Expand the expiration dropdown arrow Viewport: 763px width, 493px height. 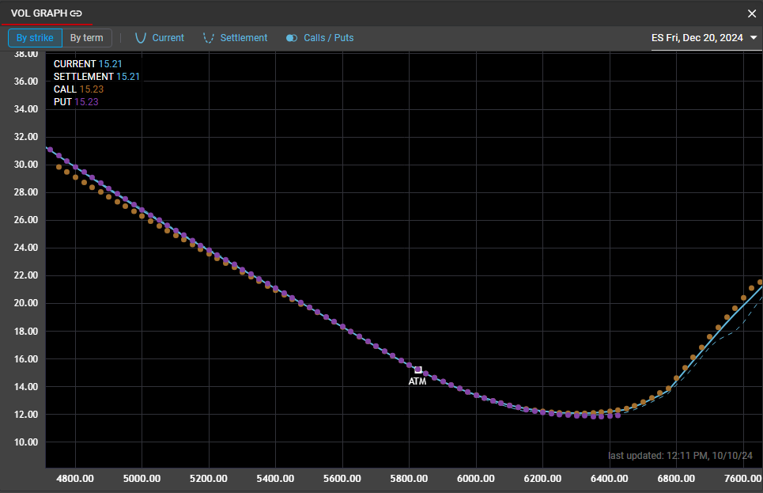click(x=754, y=38)
